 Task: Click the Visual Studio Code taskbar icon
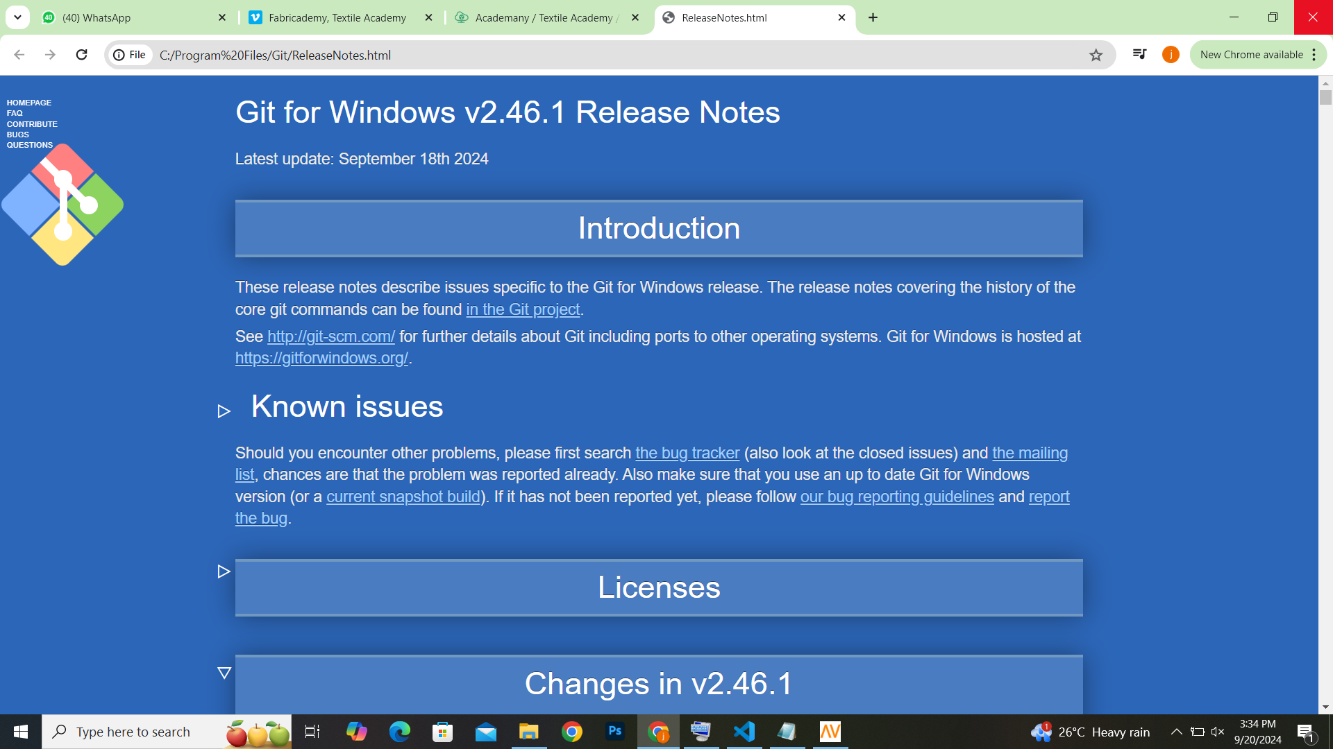pyautogui.click(x=744, y=731)
